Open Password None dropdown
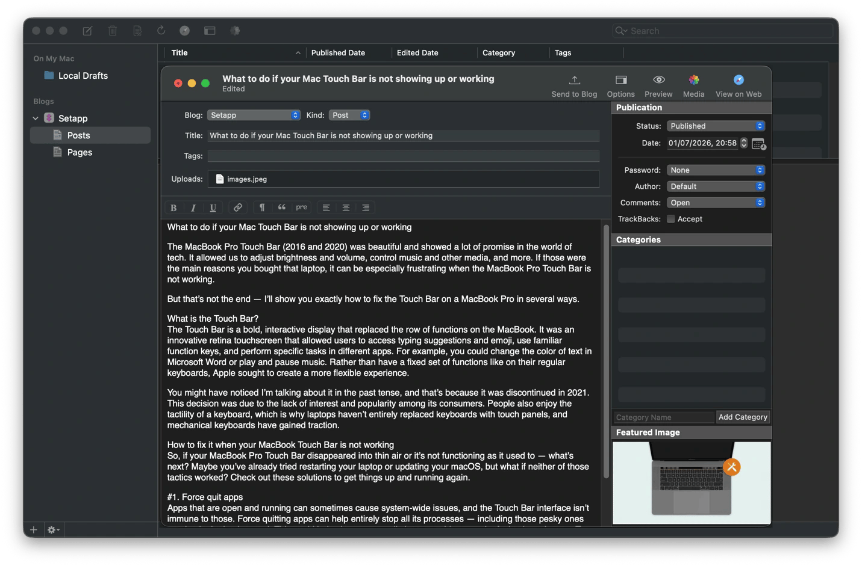Image resolution: width=862 pixels, height=566 pixels. [x=716, y=170]
